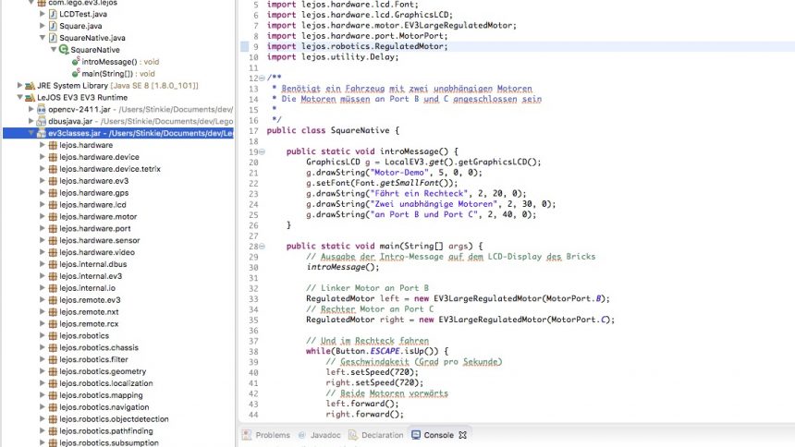Image resolution: width=795 pixels, height=447 pixels.
Task: Select lejos.hardware.motor package icon
Action: 53,216
